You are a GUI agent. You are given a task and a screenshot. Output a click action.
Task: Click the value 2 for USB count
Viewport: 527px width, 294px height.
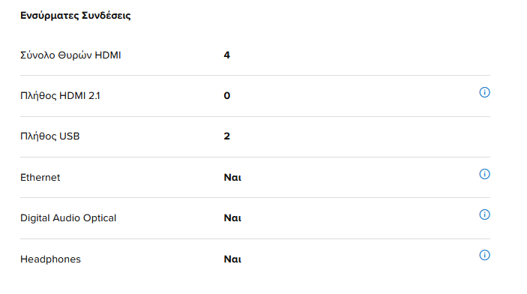click(227, 136)
